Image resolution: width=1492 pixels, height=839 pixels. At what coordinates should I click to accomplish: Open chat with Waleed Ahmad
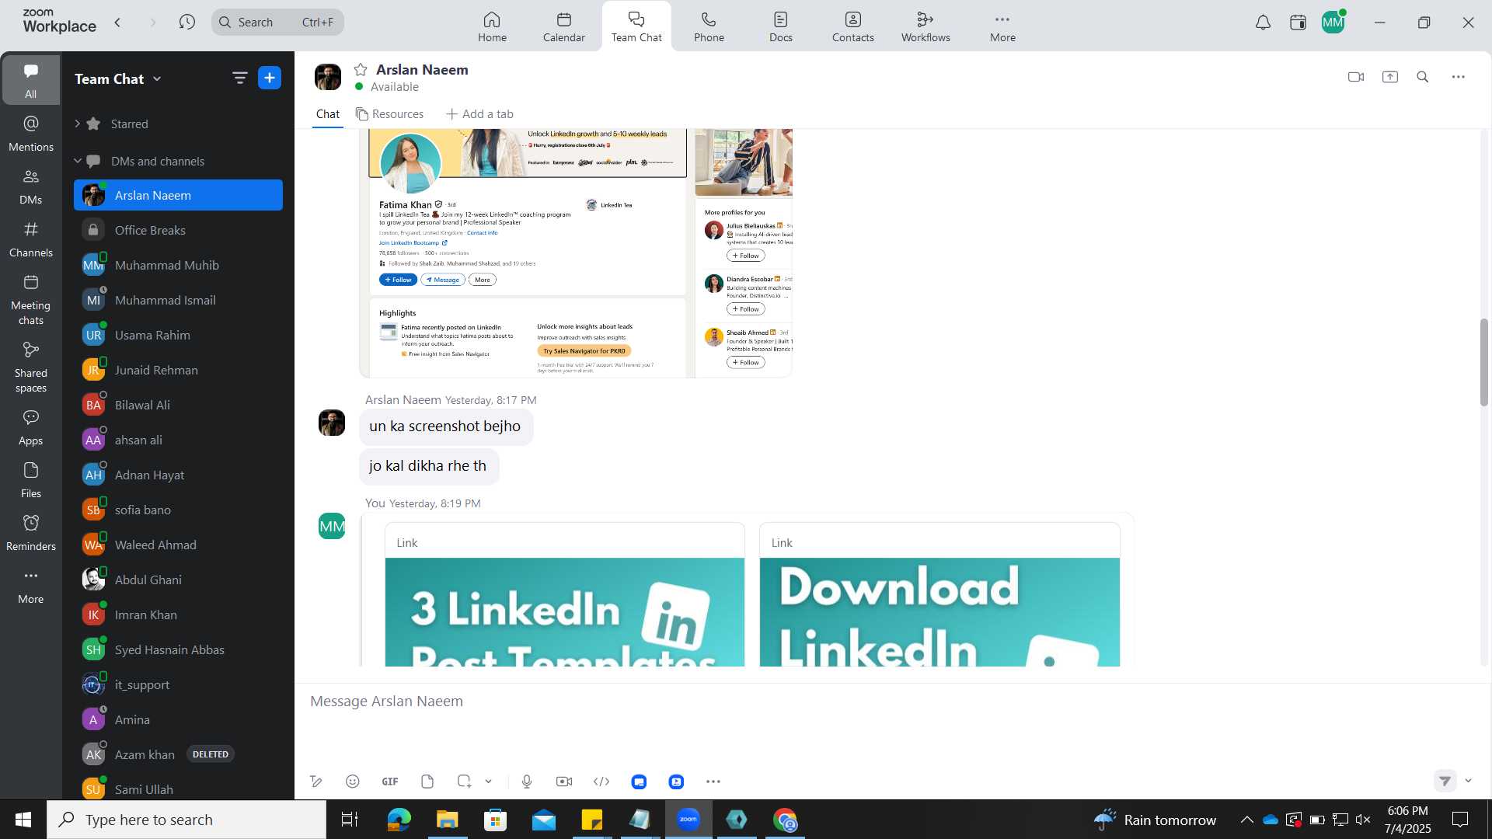click(178, 545)
